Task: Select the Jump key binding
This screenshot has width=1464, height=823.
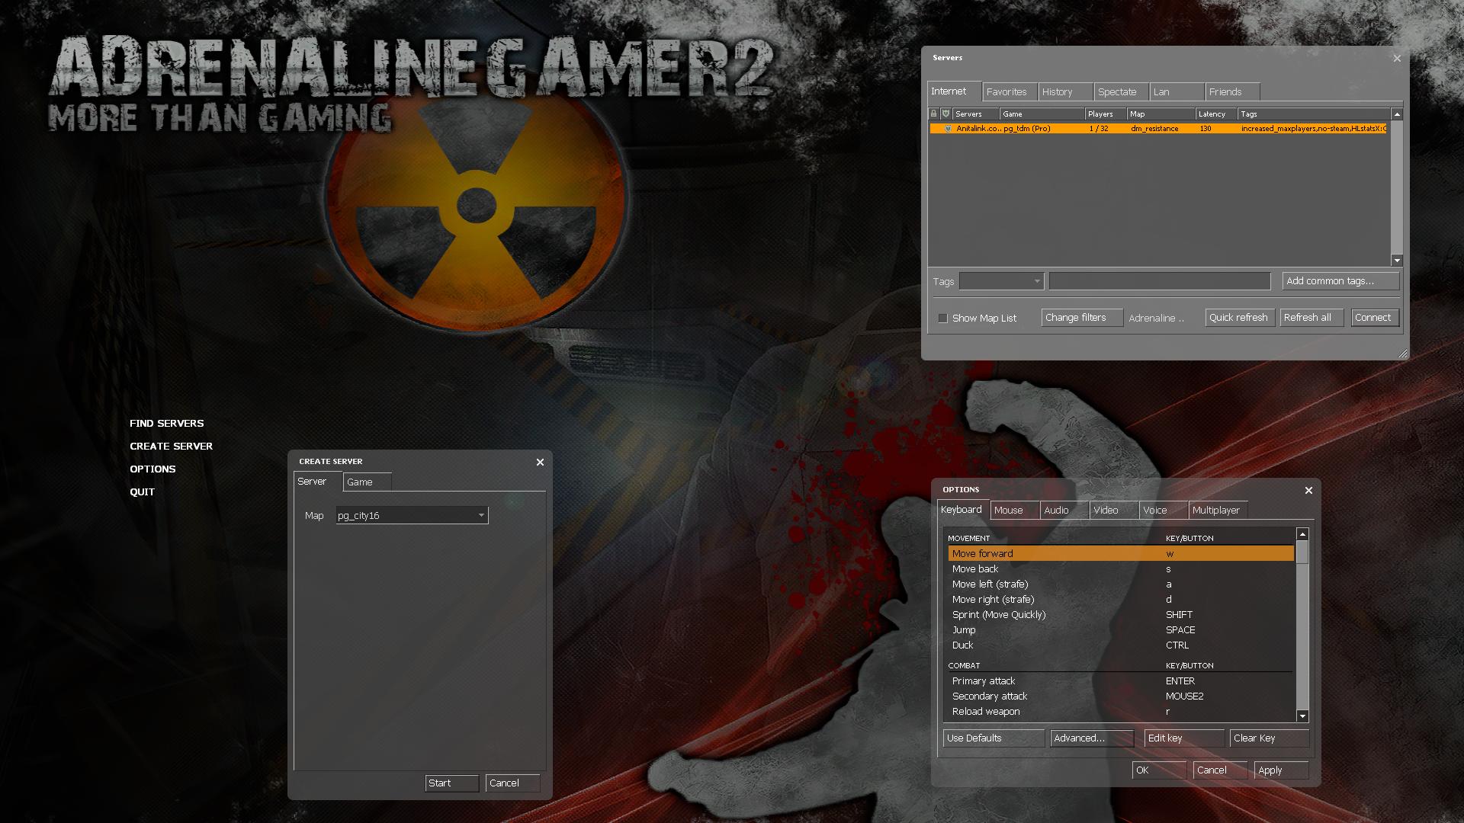Action: [1121, 630]
